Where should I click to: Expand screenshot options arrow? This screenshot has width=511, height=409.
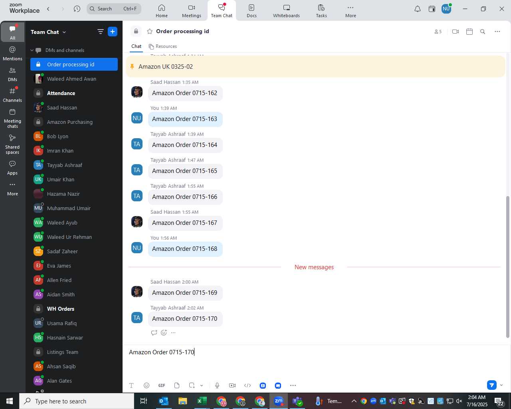click(x=202, y=385)
